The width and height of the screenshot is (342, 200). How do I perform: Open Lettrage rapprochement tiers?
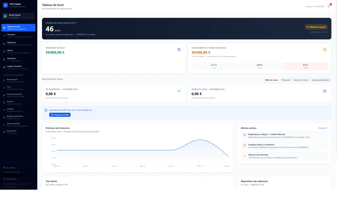click(18, 110)
